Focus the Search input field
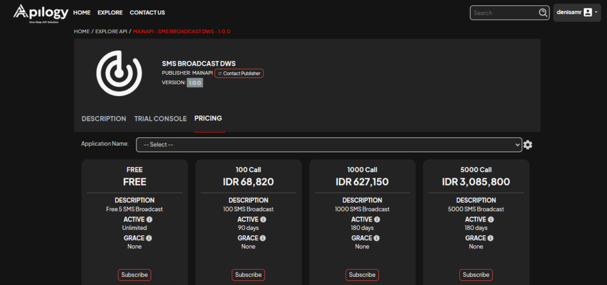The height and width of the screenshot is (285, 607). tap(505, 13)
